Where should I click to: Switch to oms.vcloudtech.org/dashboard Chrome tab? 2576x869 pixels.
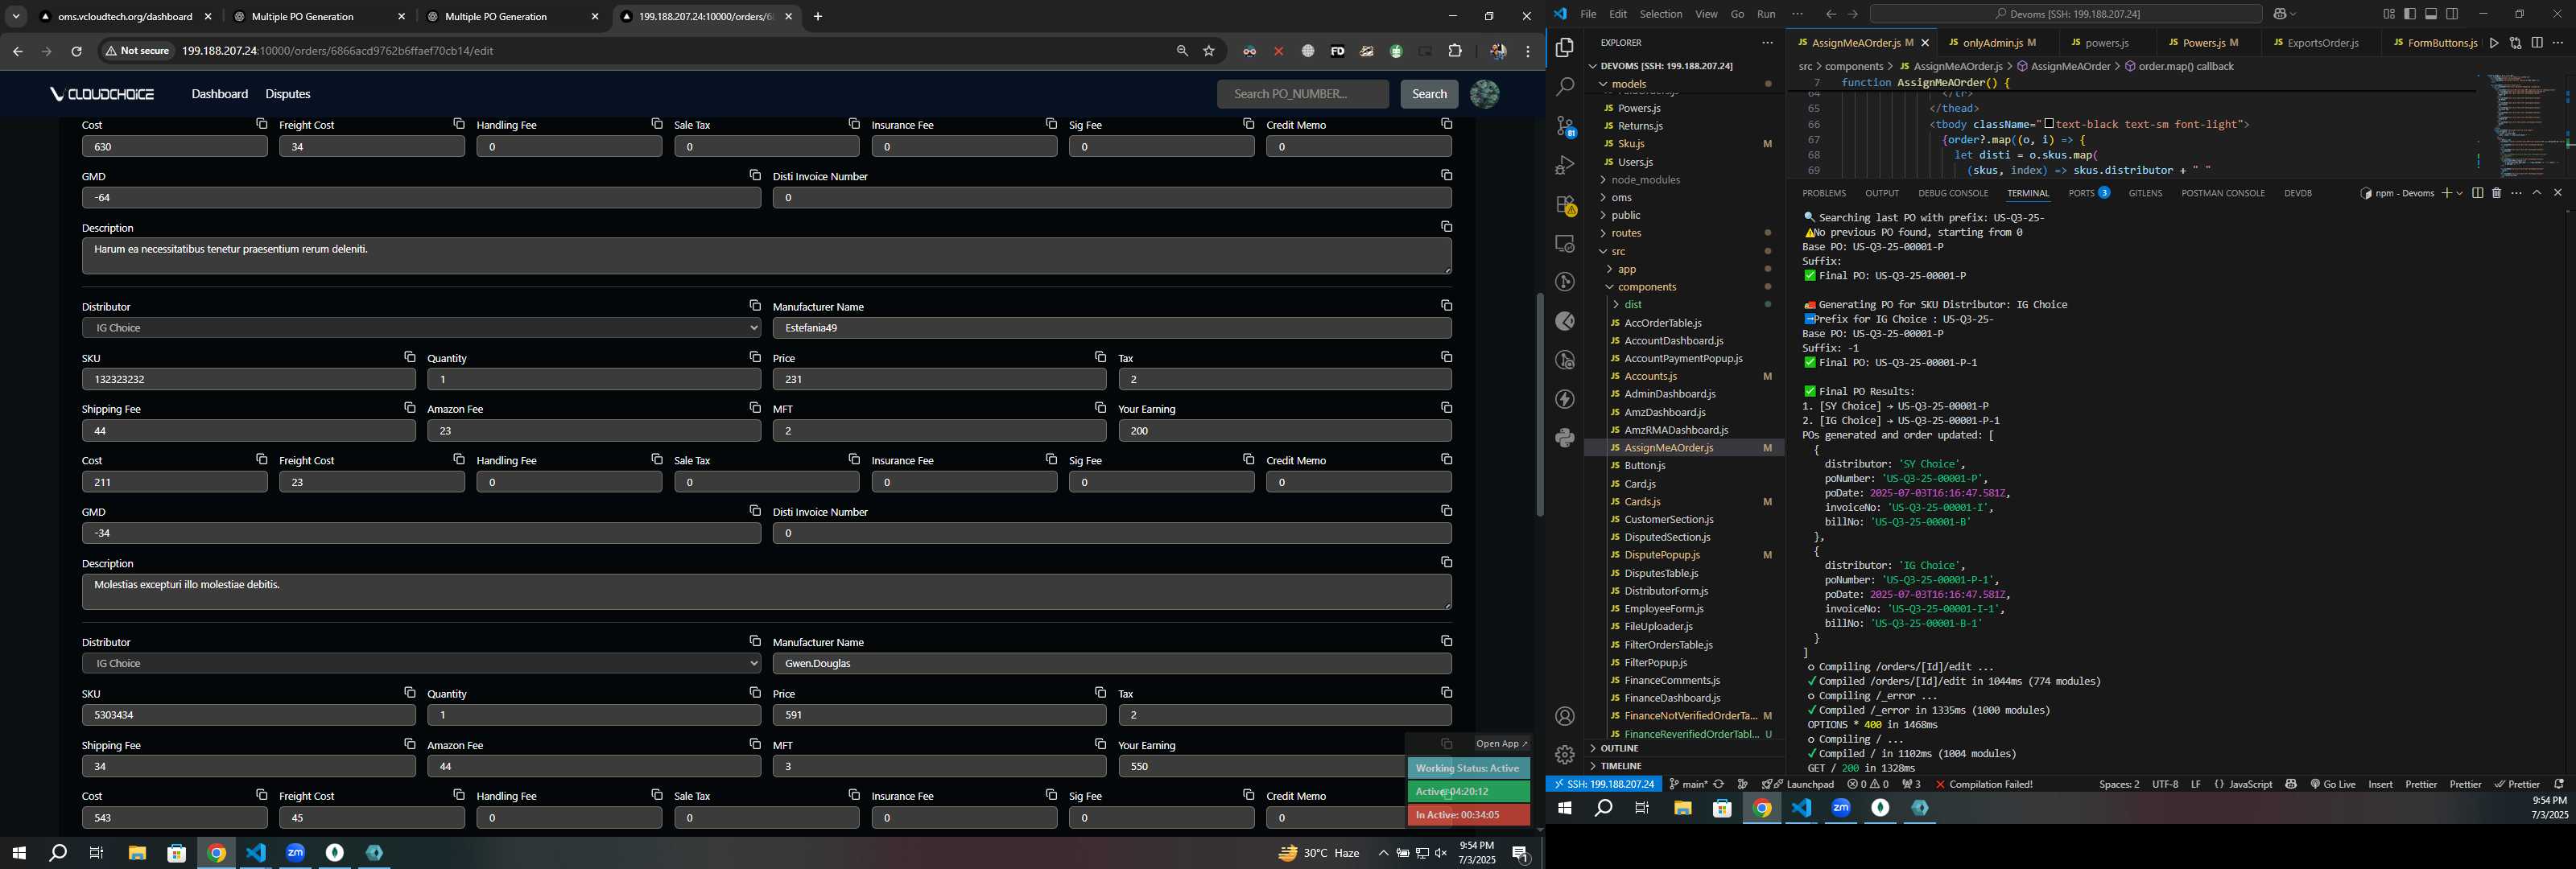click(x=124, y=17)
